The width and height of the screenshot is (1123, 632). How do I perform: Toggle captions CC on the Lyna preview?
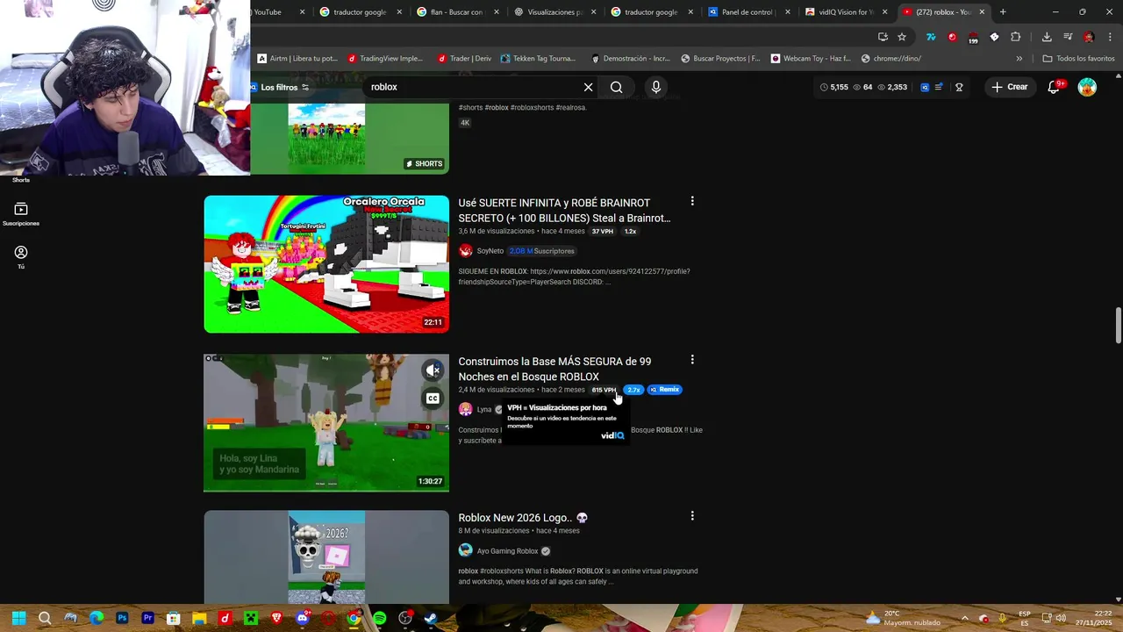[433, 399]
